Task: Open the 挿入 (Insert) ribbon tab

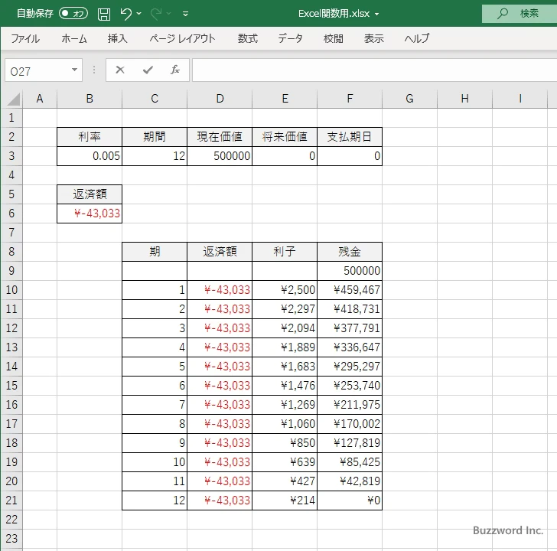Action: [x=117, y=38]
